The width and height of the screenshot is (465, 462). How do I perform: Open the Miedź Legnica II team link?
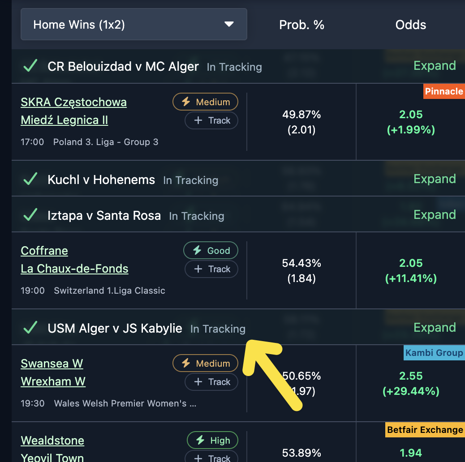64,120
